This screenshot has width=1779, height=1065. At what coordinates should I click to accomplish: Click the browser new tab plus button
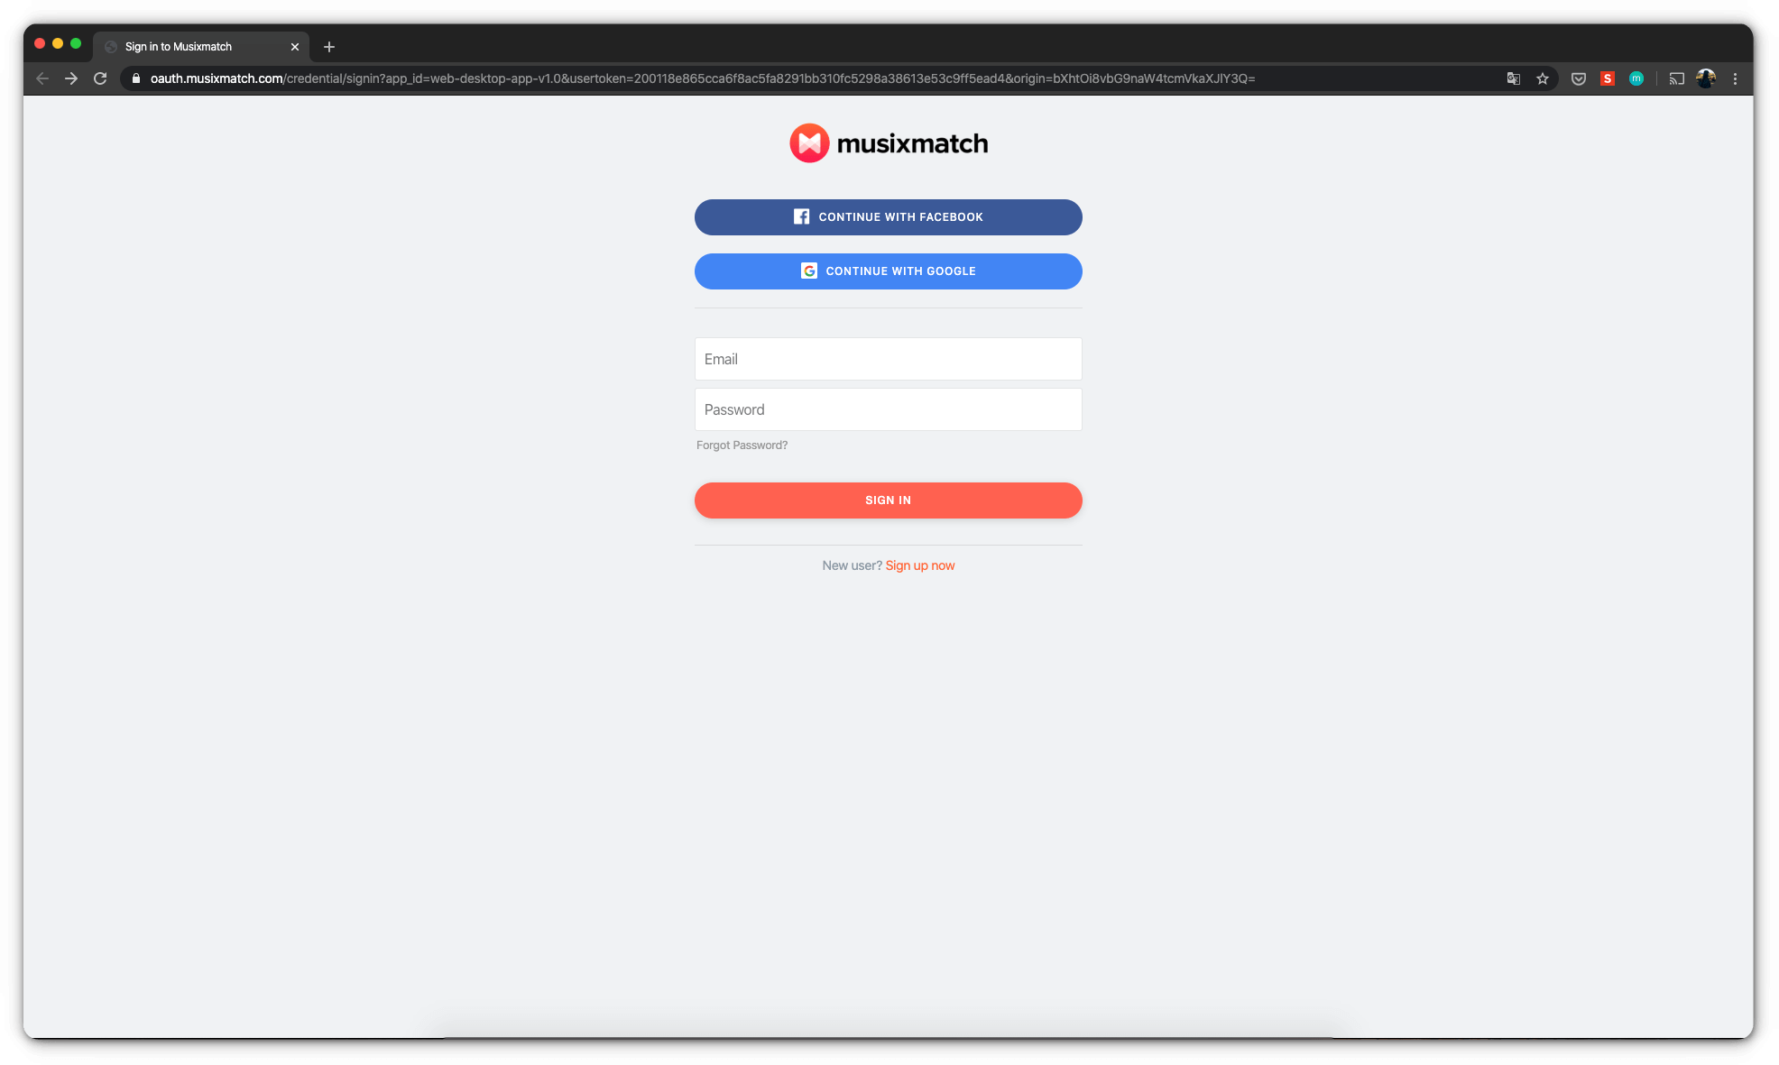pos(328,46)
